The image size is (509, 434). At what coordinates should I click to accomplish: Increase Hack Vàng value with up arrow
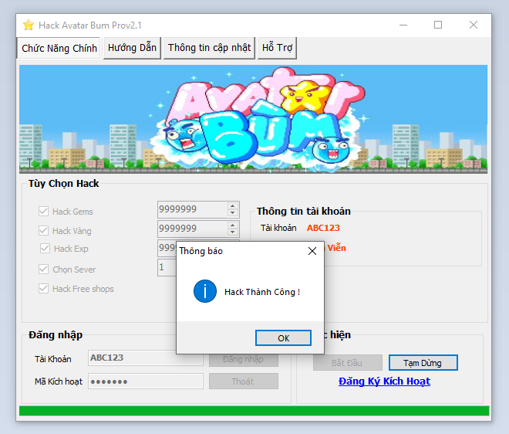[x=232, y=225]
